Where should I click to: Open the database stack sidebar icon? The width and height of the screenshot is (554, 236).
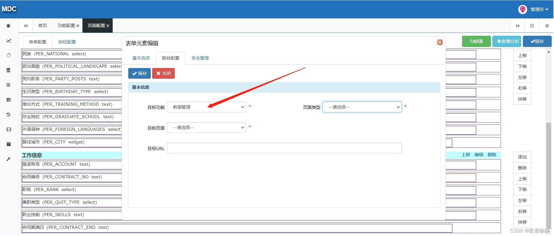click(x=8, y=70)
